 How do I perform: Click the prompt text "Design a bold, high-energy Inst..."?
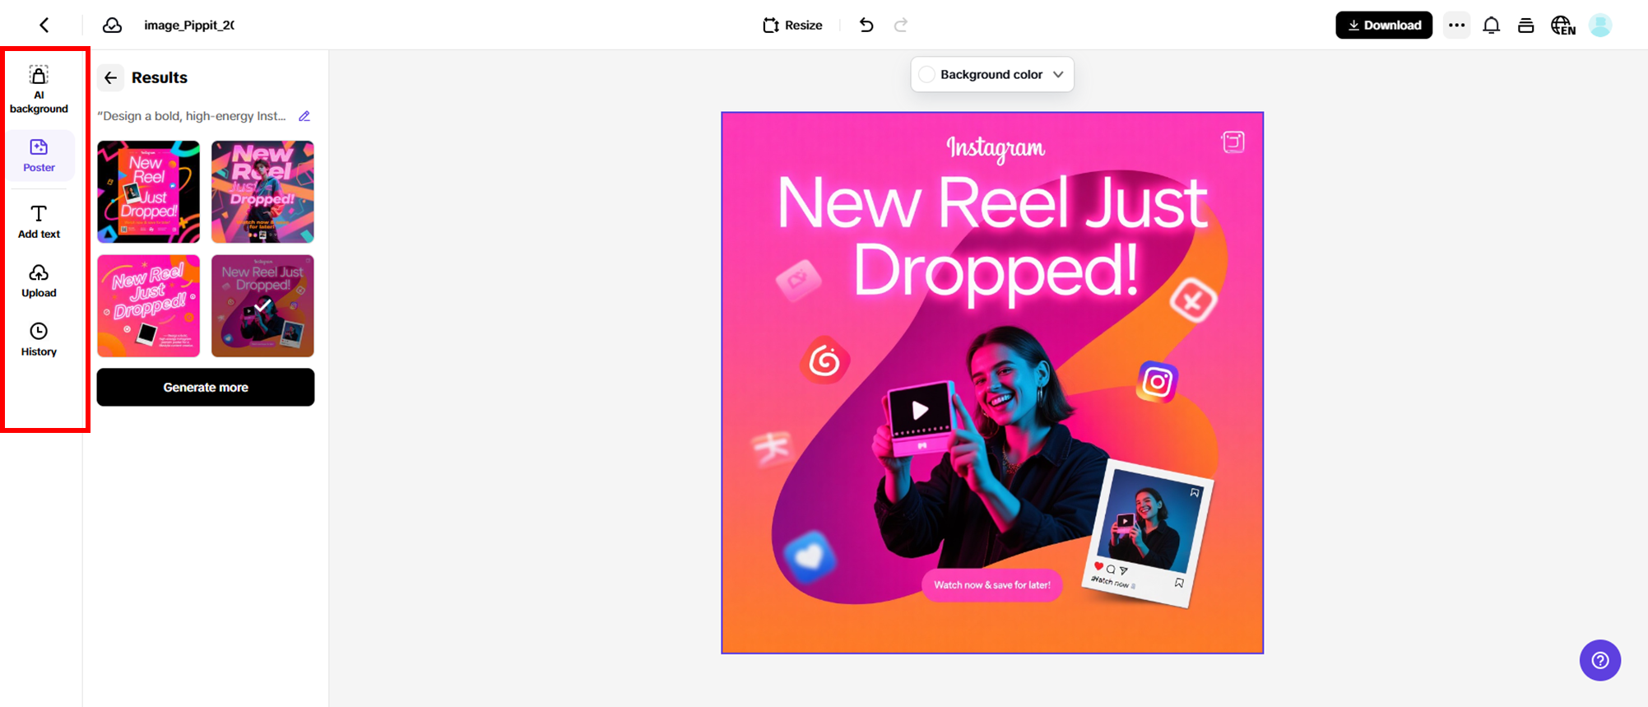coord(192,116)
